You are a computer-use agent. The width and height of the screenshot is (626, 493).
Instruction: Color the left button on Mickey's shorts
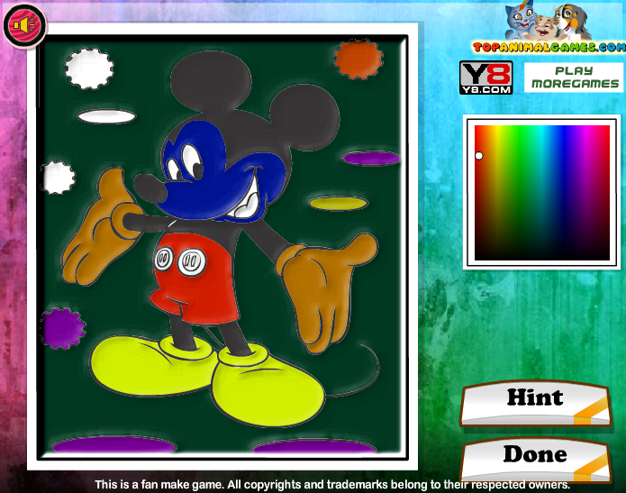point(164,258)
